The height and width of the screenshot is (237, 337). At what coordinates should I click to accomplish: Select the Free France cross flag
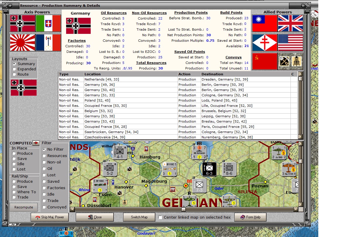[265, 42]
